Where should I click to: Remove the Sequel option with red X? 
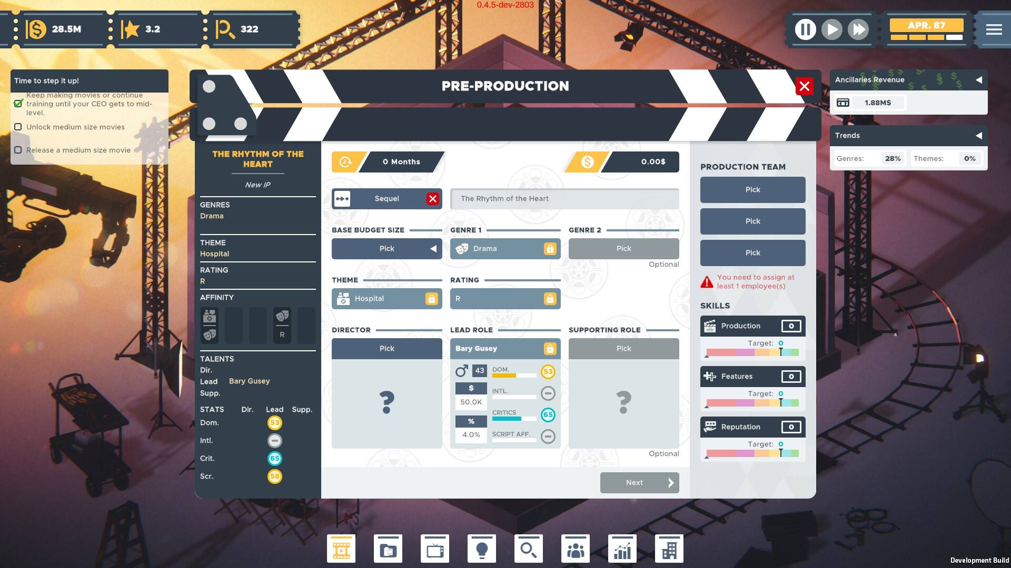[433, 199]
